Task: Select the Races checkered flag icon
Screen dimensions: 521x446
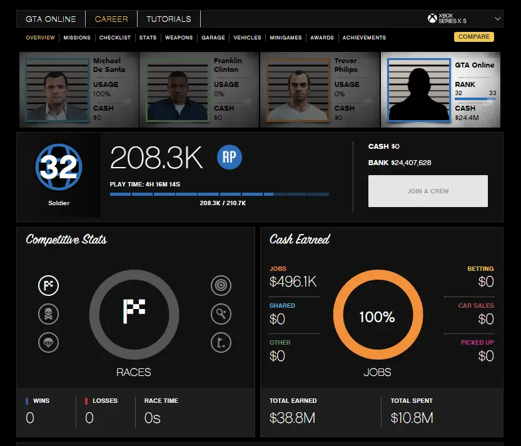Action: click(49, 285)
